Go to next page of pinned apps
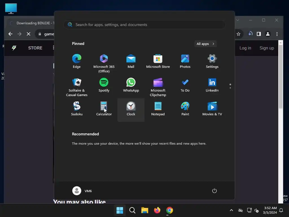Image resolution: width=289 pixels, height=217 pixels. (230, 88)
